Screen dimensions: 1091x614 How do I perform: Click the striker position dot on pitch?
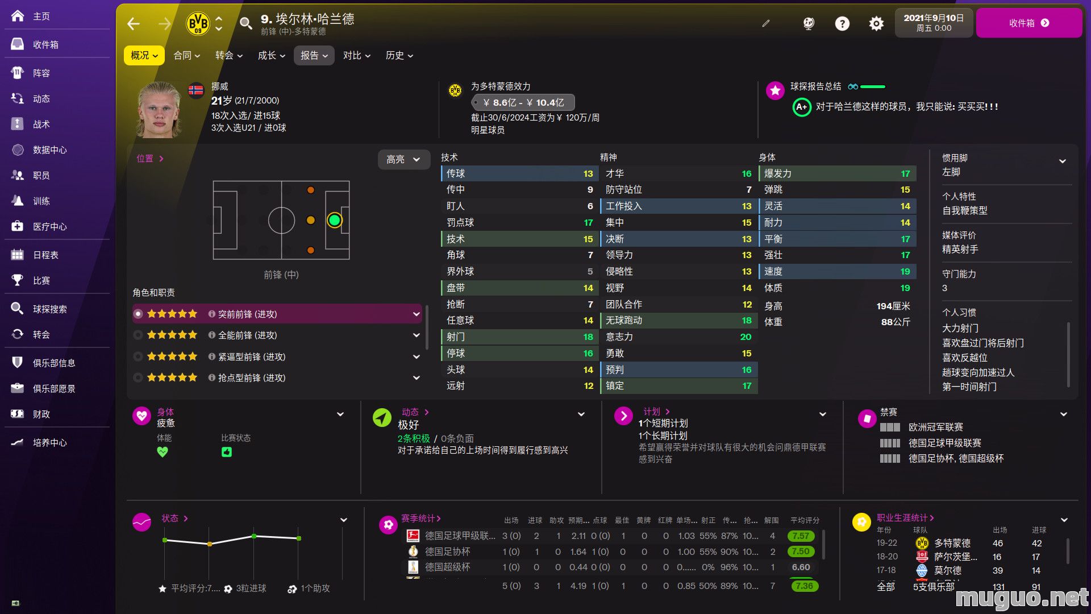pos(335,220)
